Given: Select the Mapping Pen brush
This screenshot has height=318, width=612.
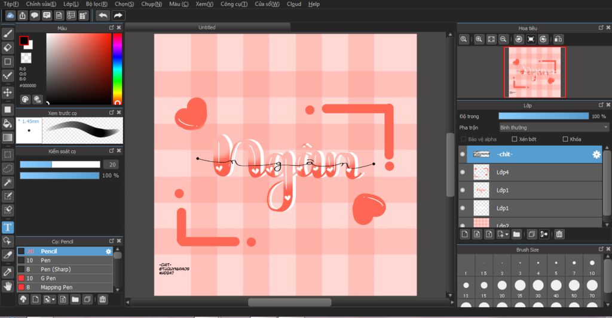Looking at the screenshot, I should (65, 287).
